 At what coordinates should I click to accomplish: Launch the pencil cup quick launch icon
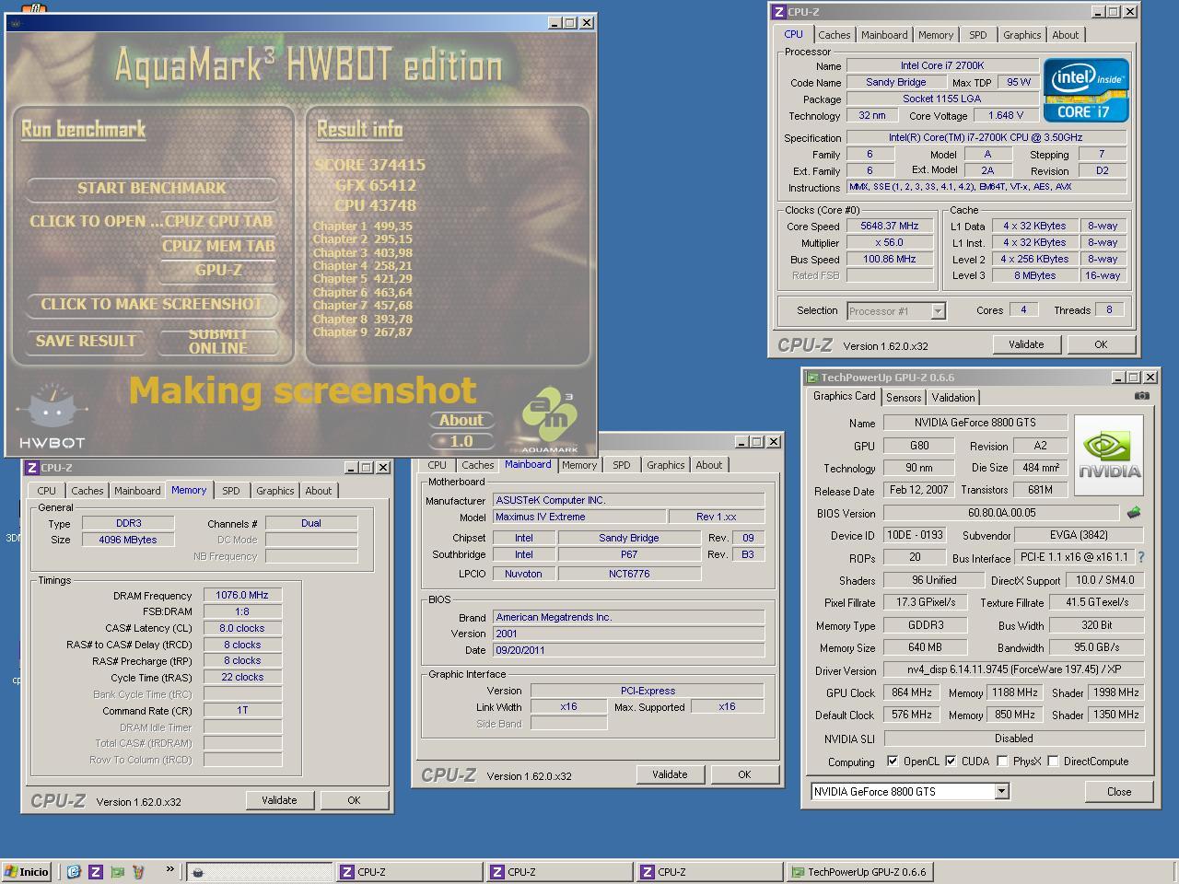click(138, 871)
